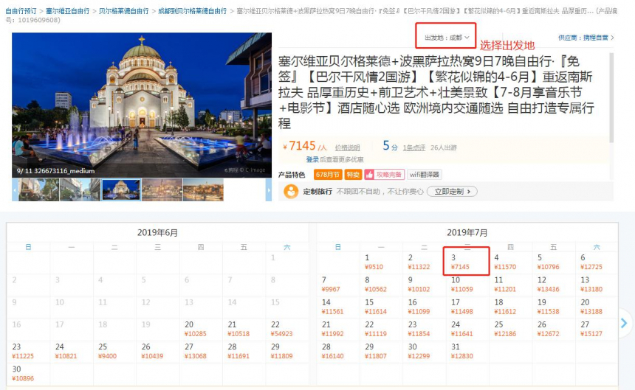Viewport: 635px width, 390px height.
Task: Click the 立即定制 button
Action: (453, 192)
